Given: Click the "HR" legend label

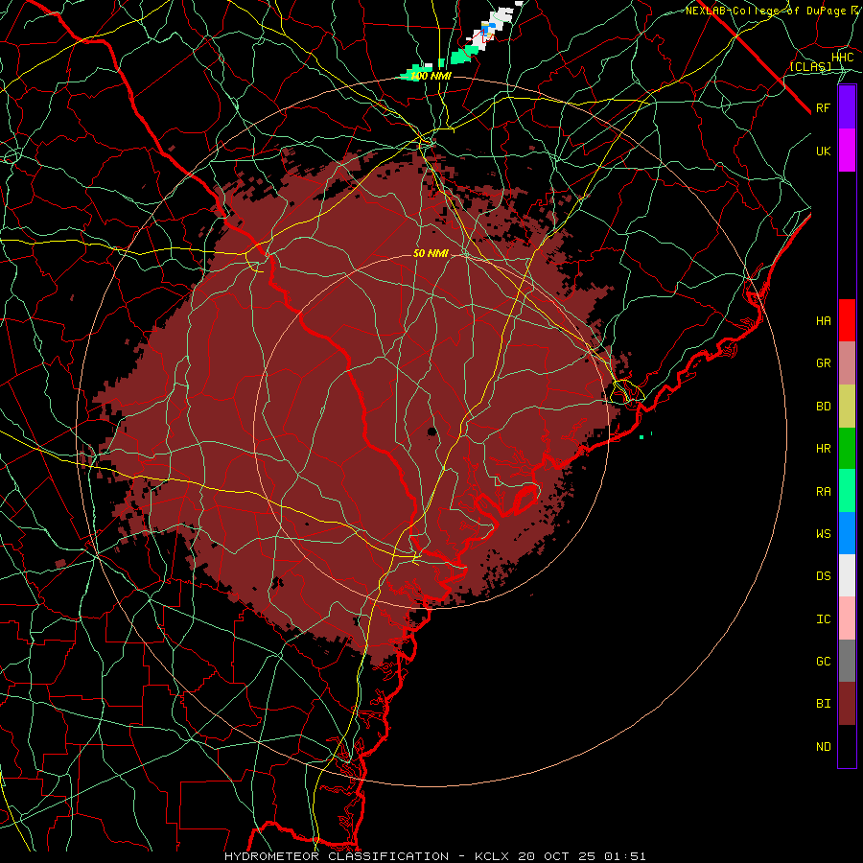Looking at the screenshot, I should pos(824,448).
